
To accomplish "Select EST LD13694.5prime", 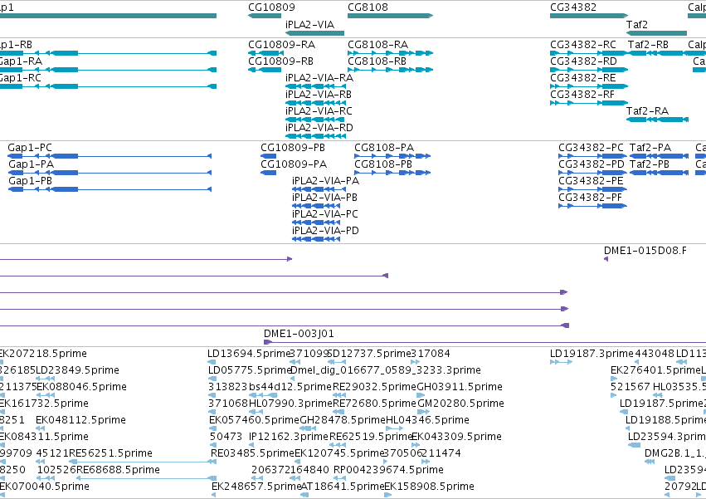I will (x=248, y=354).
